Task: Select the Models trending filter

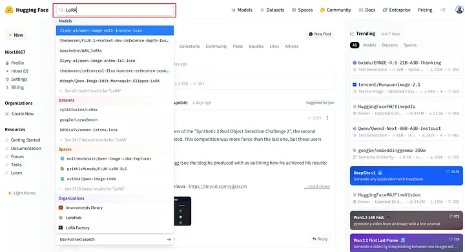Action: click(369, 45)
